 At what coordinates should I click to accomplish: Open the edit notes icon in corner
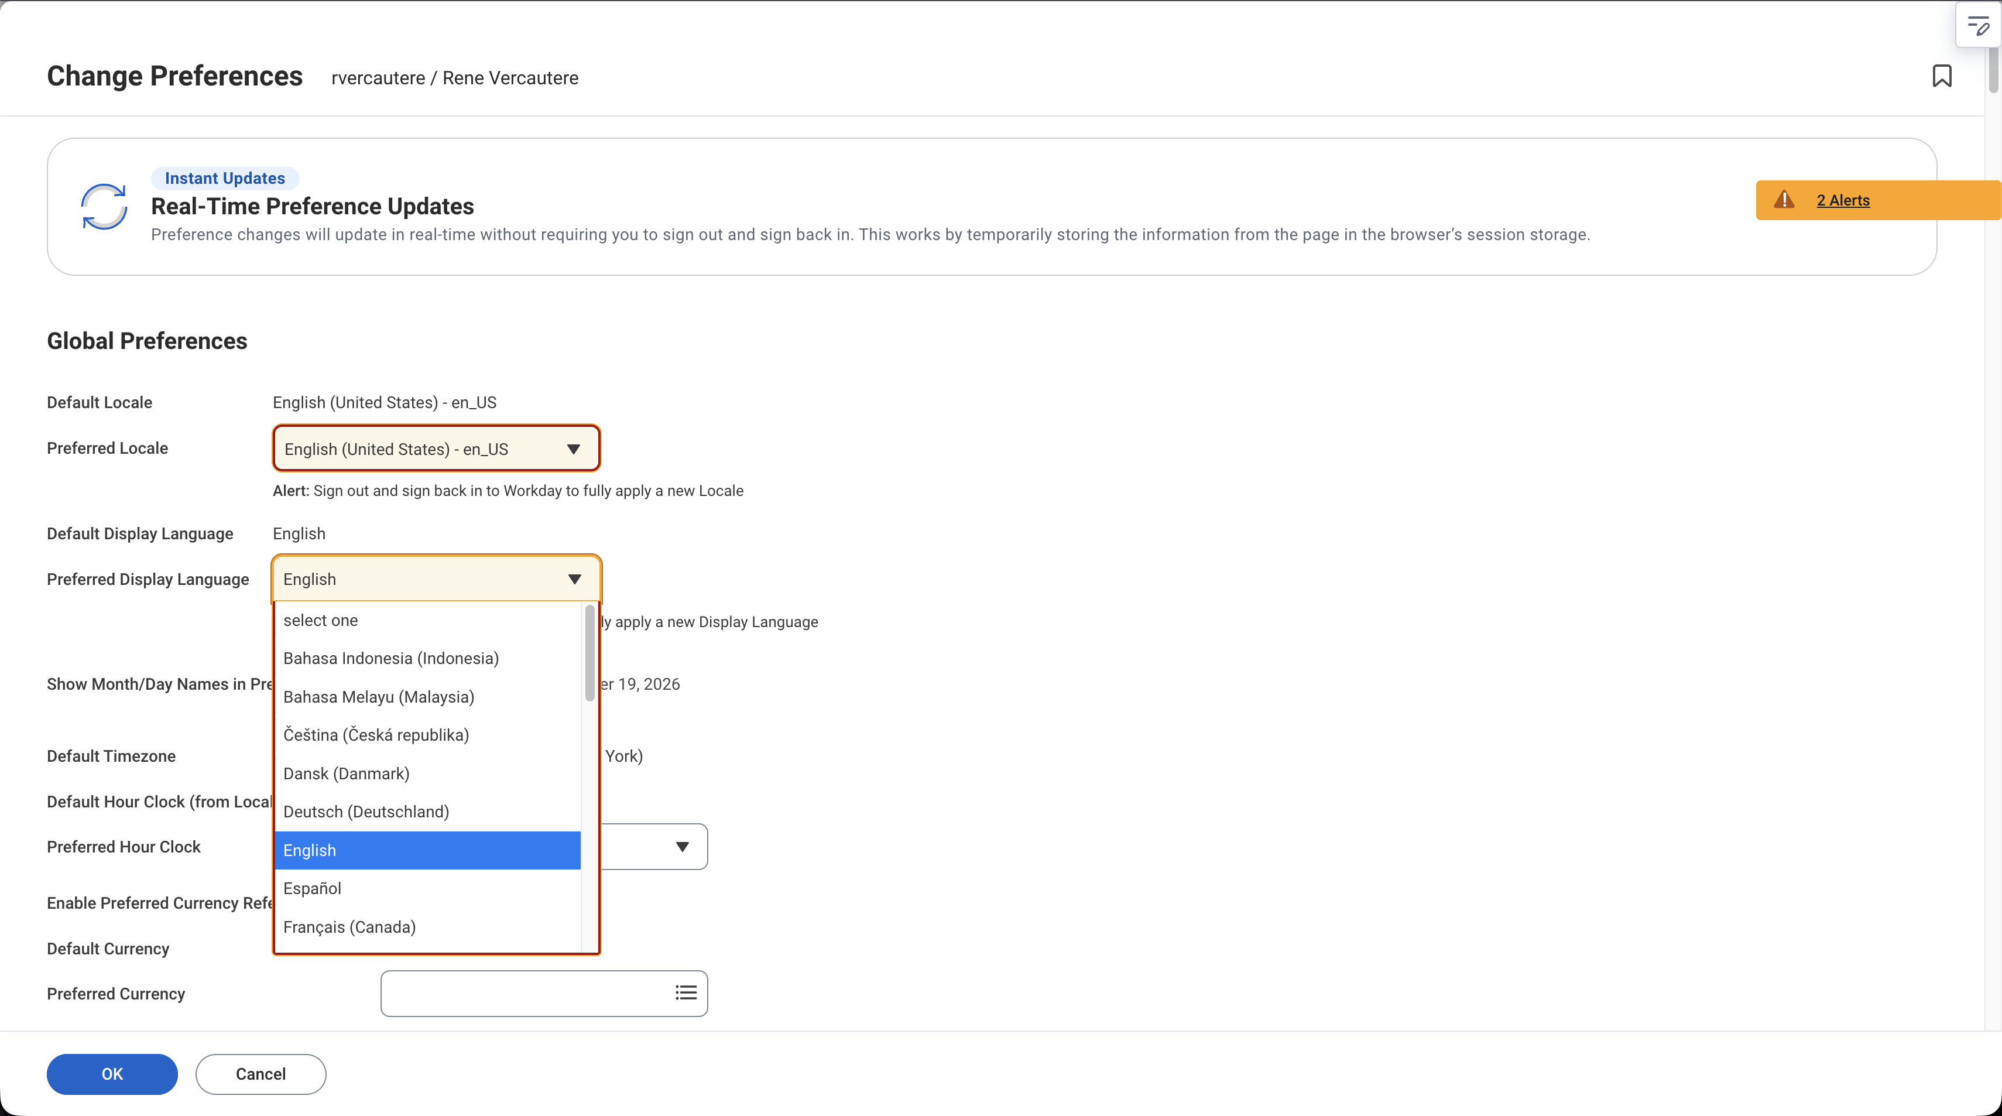point(1978,26)
